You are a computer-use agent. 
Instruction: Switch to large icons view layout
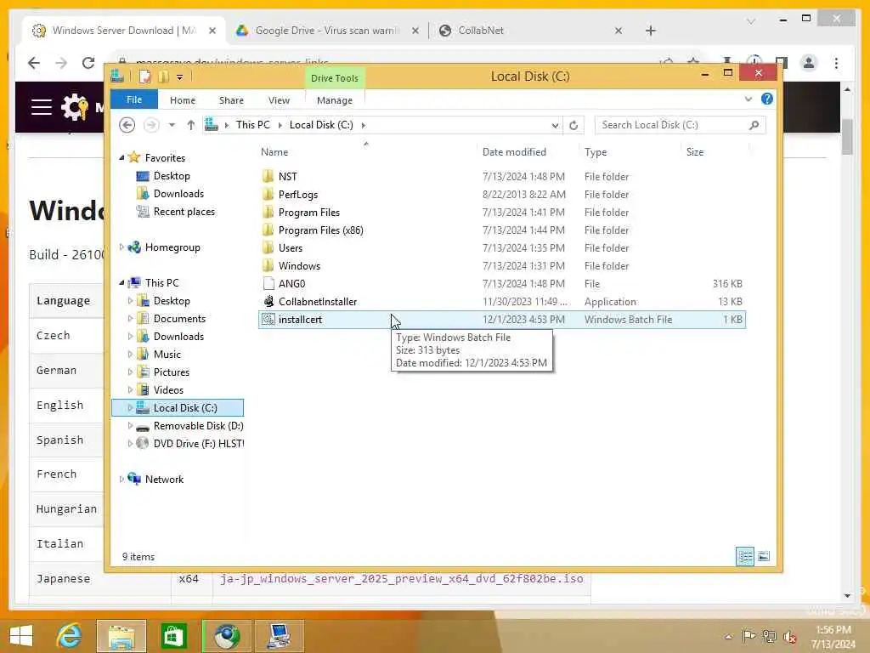[x=764, y=556]
